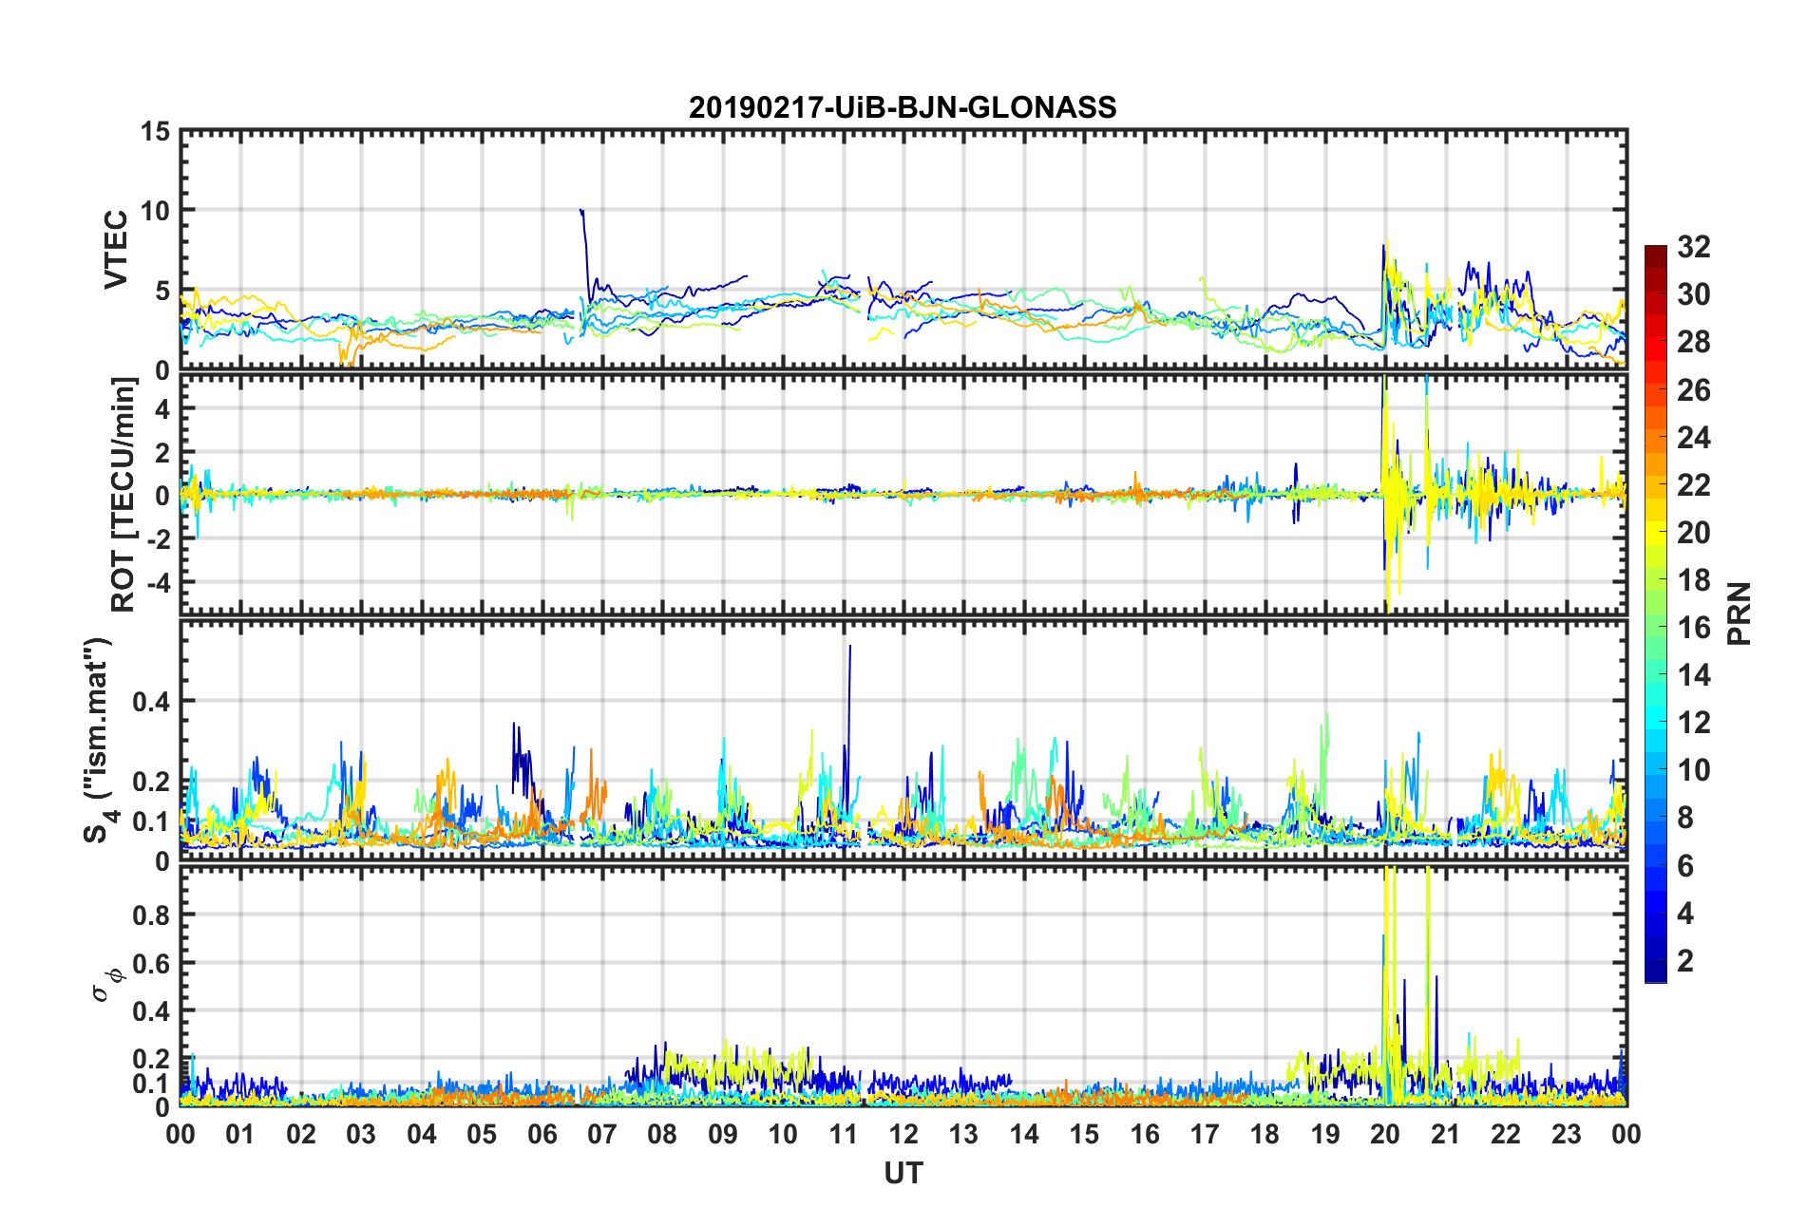The width and height of the screenshot is (1807, 1227).
Task: Click the 0.1 tick on the S4 axis
Action: click(x=152, y=821)
